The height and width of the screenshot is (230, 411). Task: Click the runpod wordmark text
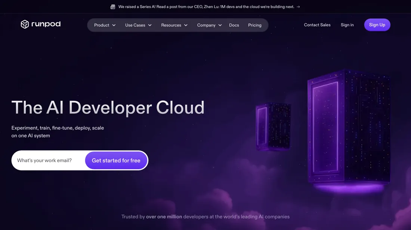46,24
